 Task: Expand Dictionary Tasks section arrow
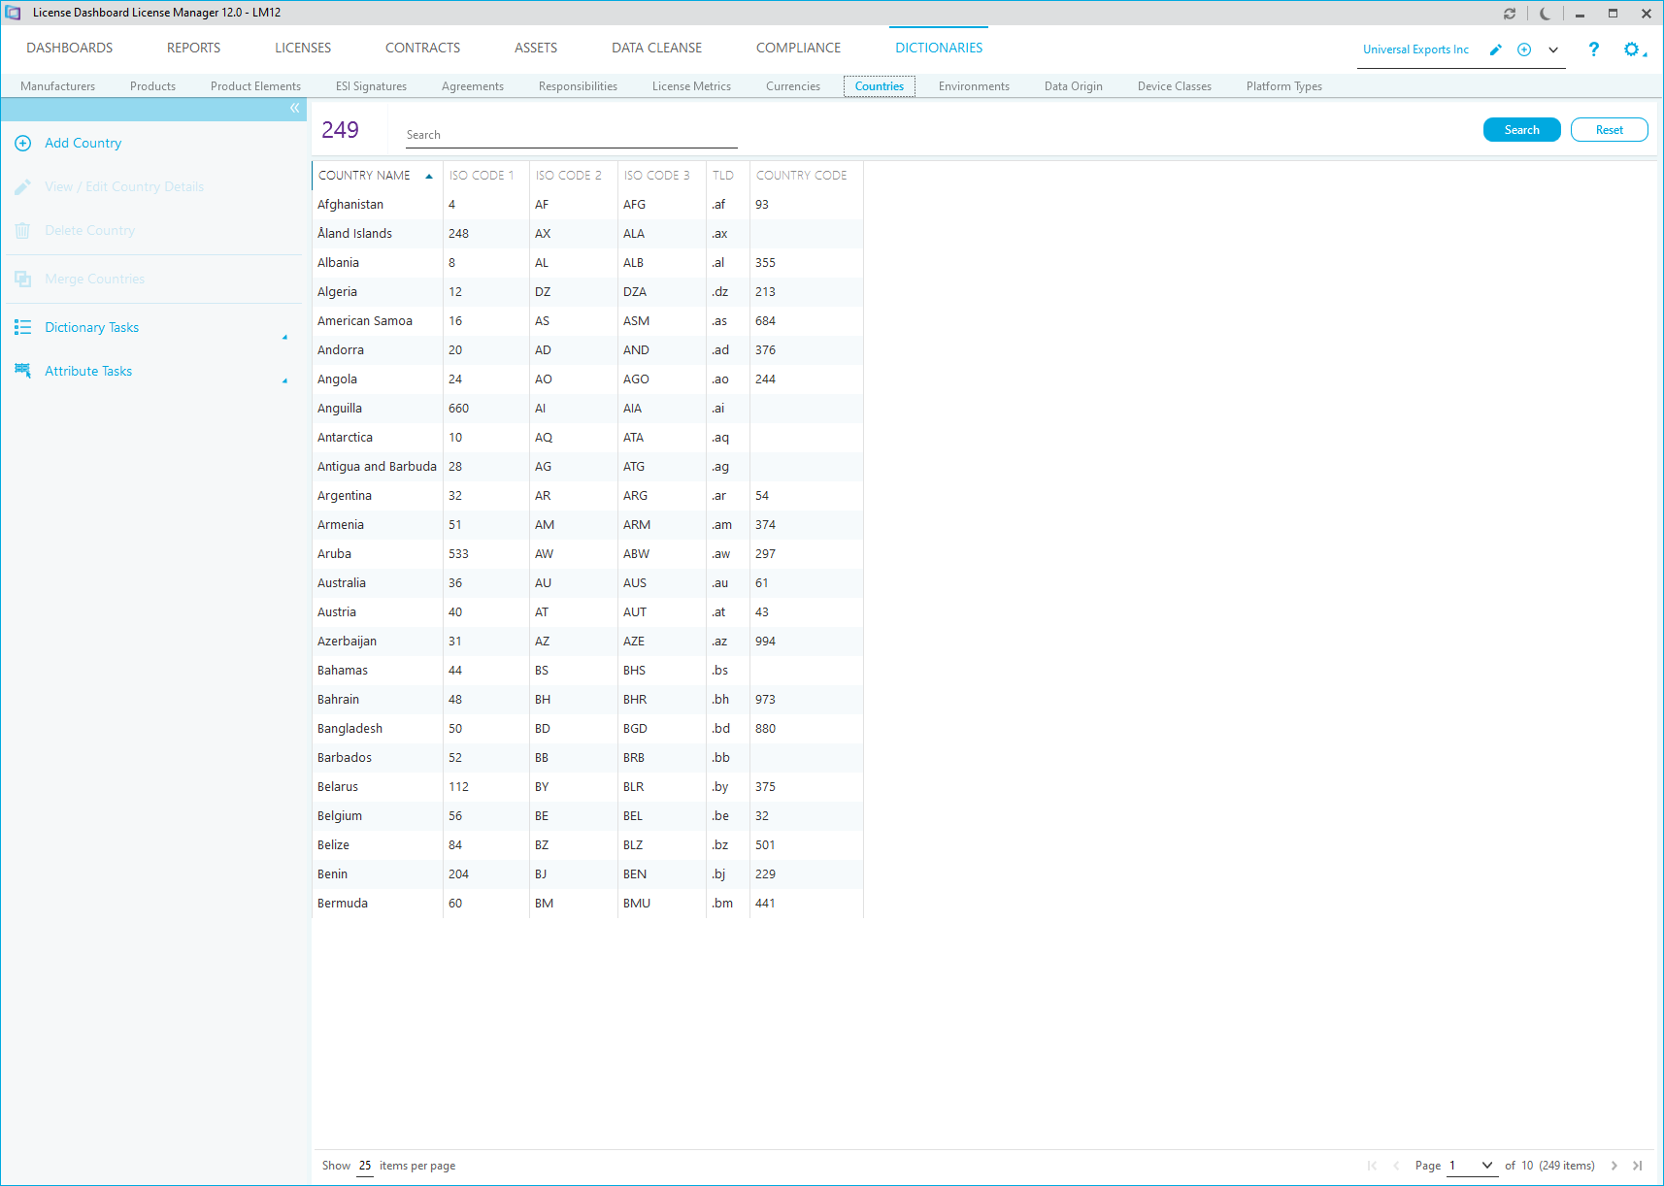[284, 338]
